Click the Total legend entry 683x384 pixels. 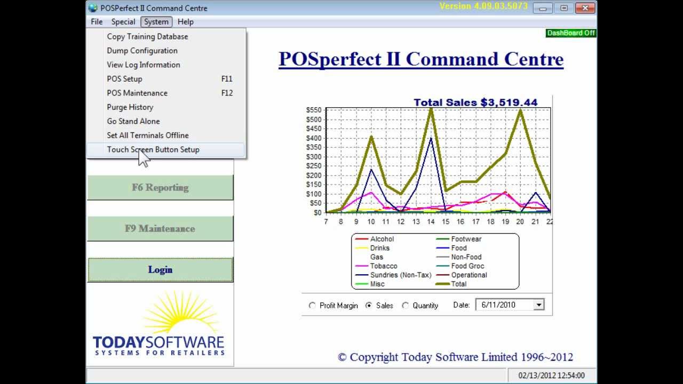tap(451, 284)
